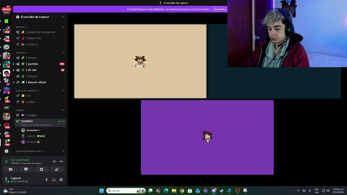
Task: Open taskbar clock showing 12:18 a. m.
Action: point(338,191)
